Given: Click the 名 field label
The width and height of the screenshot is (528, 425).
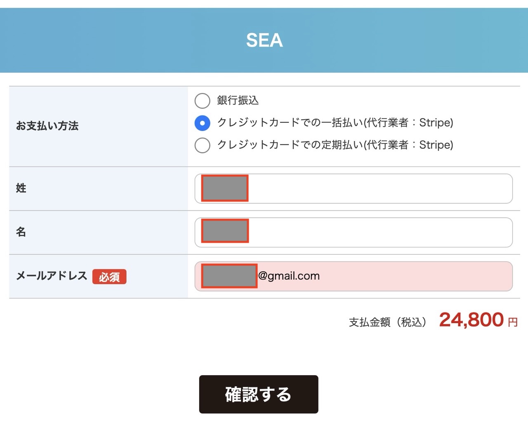Looking at the screenshot, I should pyautogui.click(x=21, y=232).
